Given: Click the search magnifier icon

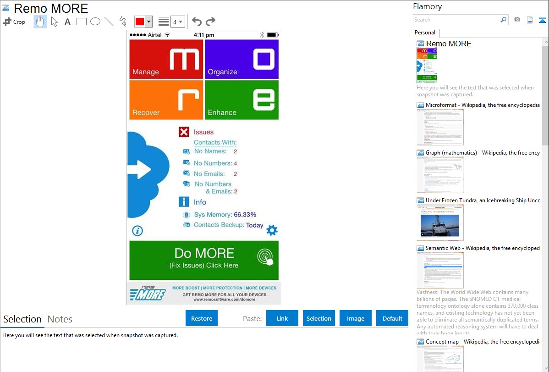Looking at the screenshot, I should coord(504,20).
